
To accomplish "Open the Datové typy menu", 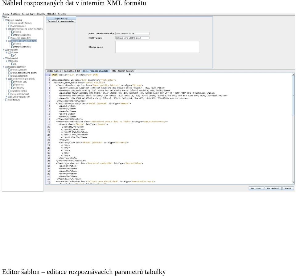I will (28, 14).
